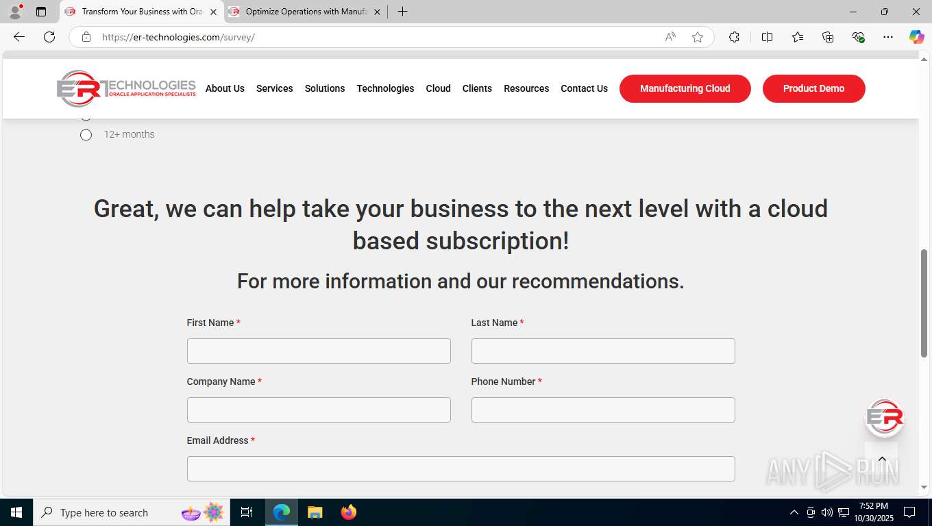Select the 12+ months radio option
The height and width of the screenshot is (526, 932).
coord(86,135)
